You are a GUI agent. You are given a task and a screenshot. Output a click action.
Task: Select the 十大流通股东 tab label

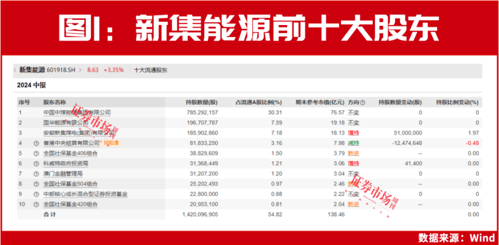(151, 70)
